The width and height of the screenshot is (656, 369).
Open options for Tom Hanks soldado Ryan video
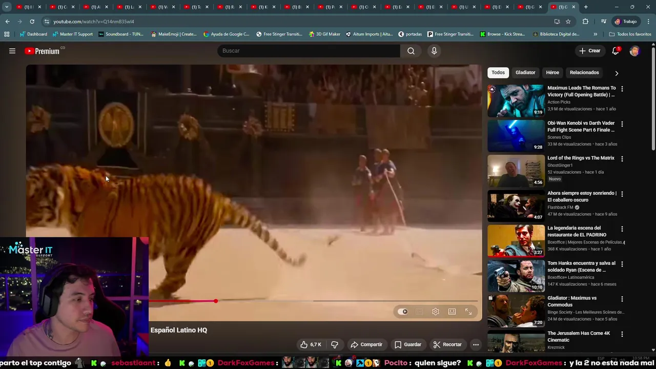(622, 264)
